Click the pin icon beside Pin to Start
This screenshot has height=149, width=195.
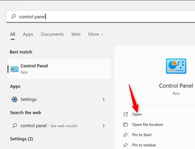[x=126, y=135]
